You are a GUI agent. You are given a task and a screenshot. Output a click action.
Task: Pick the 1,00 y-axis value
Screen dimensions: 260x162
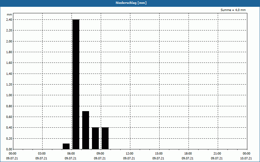(9, 95)
